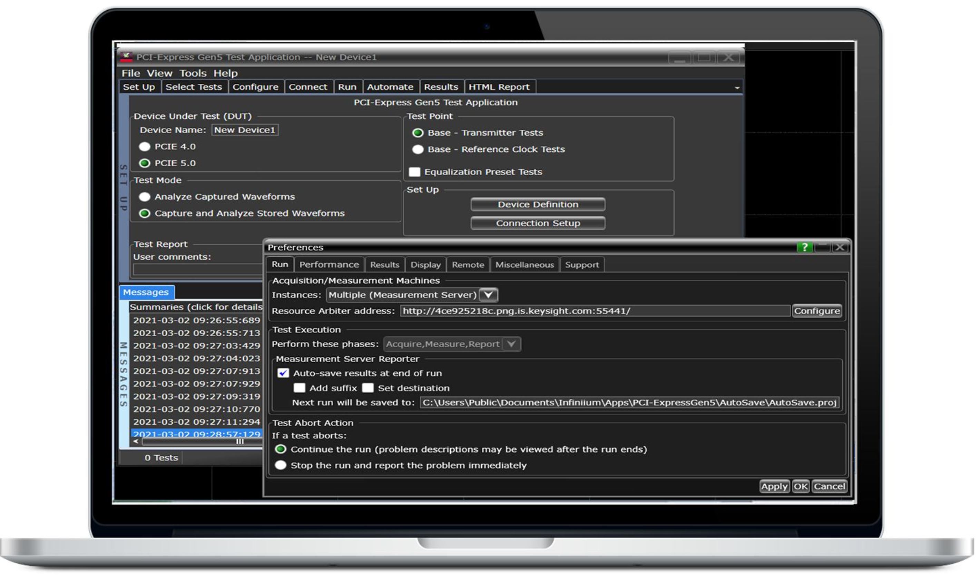Viewport: 979px width, 584px height.
Task: Expand the Instances dropdown
Action: coord(488,295)
